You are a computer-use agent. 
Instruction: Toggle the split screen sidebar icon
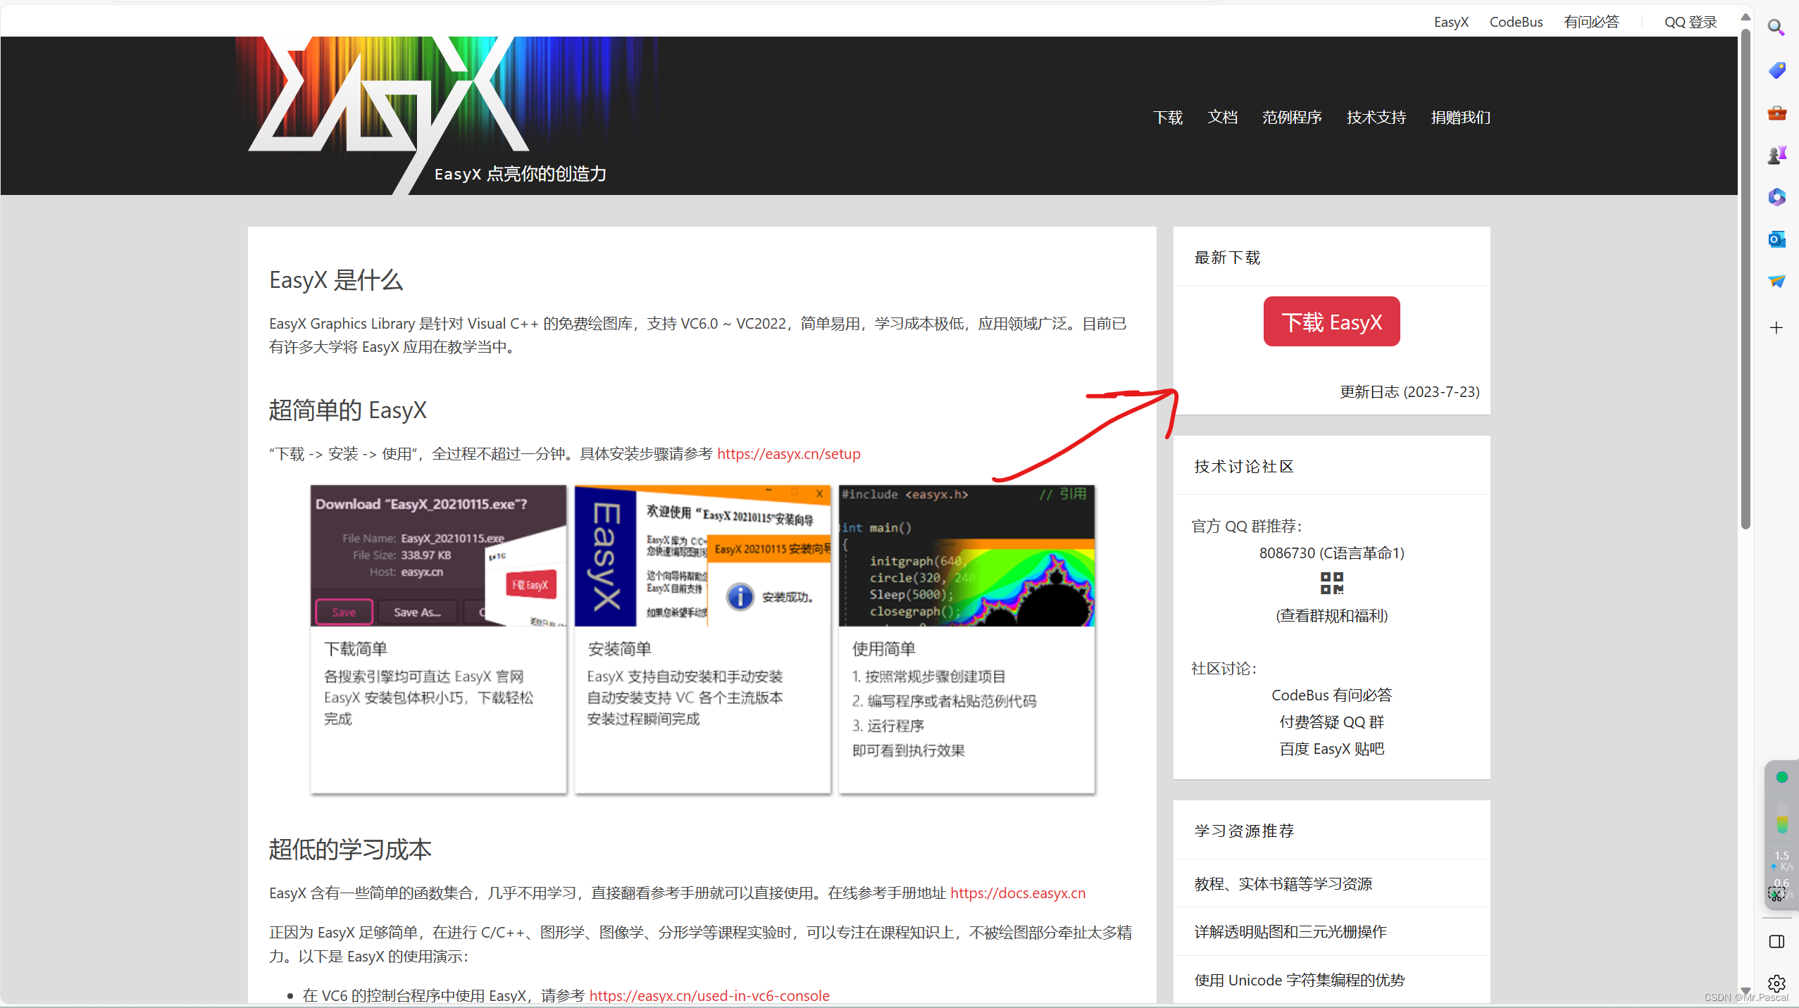pos(1776,942)
